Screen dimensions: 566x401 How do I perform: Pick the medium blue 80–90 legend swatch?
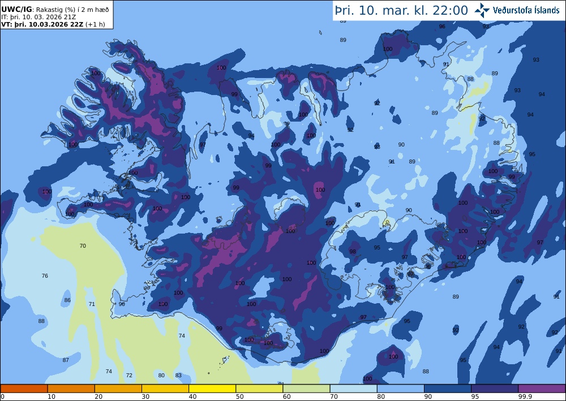click(x=401, y=389)
